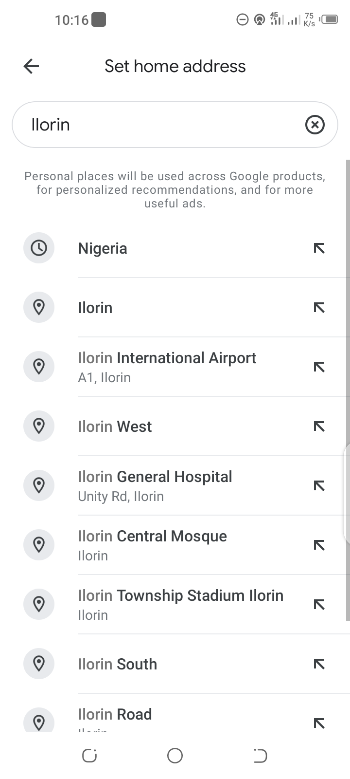Click the suggestions list scrollbar
The width and height of the screenshot is (350, 779).
348,389
